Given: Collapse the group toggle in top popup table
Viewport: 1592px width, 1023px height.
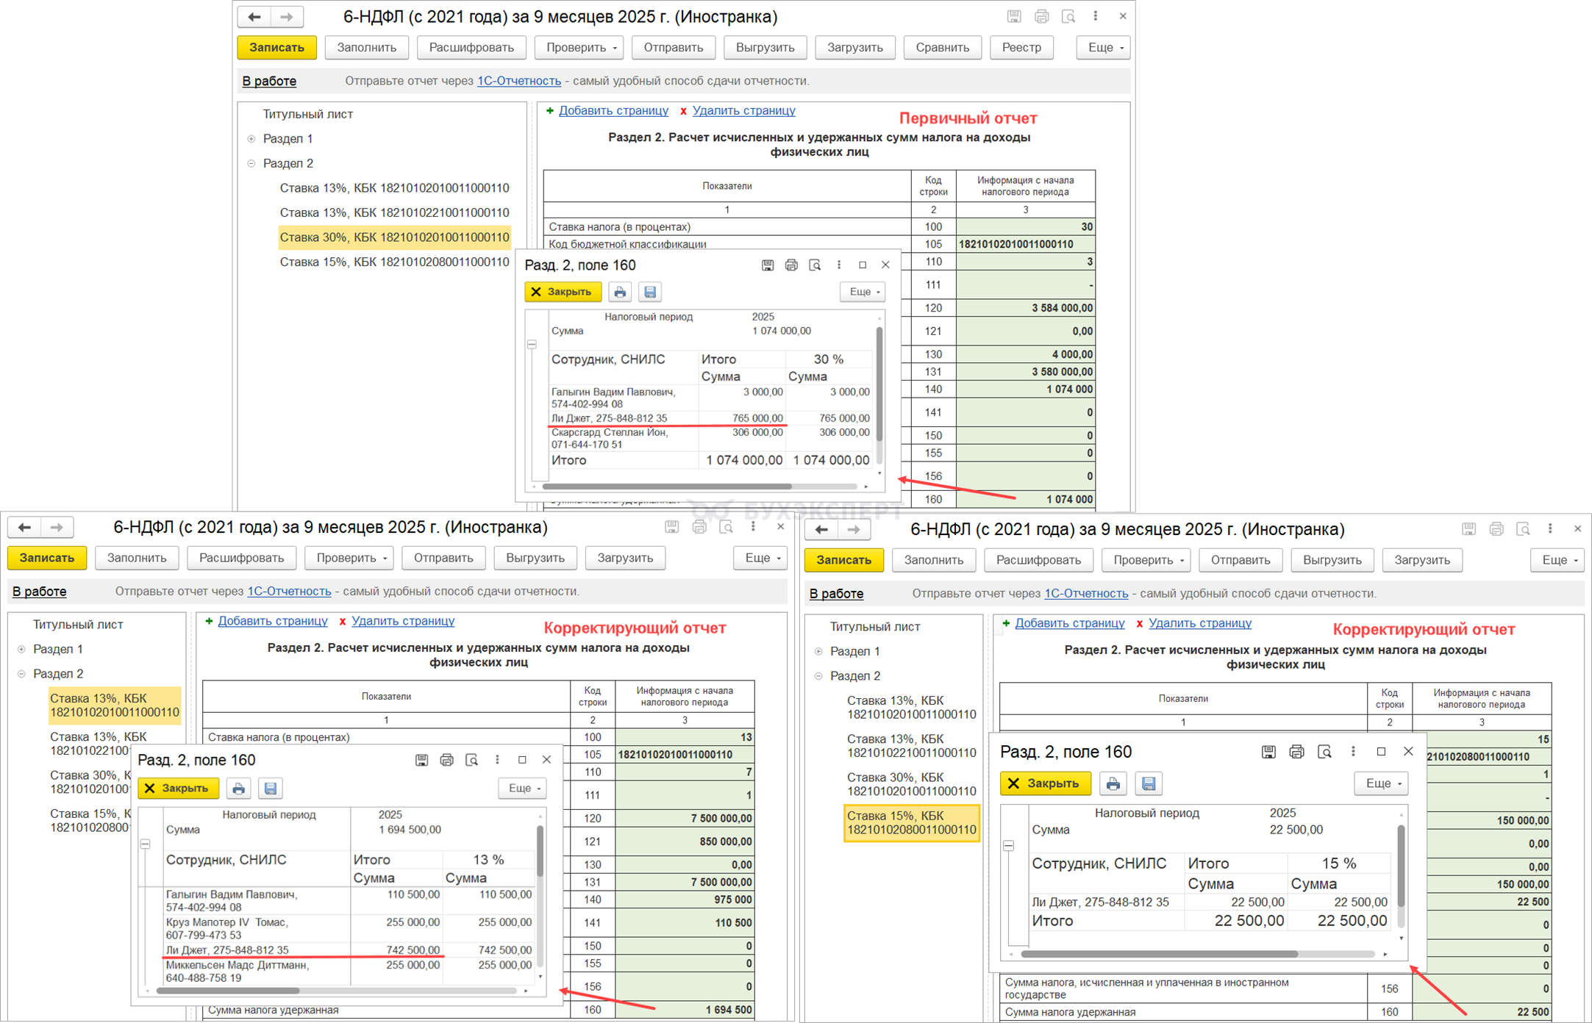Looking at the screenshot, I should point(532,344).
